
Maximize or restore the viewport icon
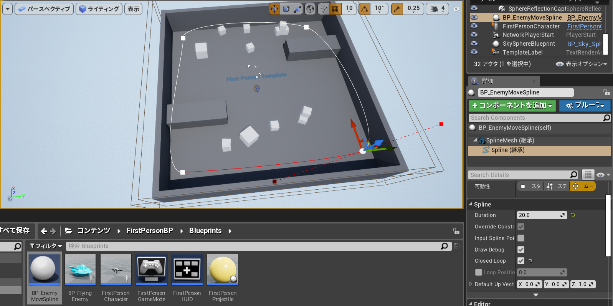(456, 9)
